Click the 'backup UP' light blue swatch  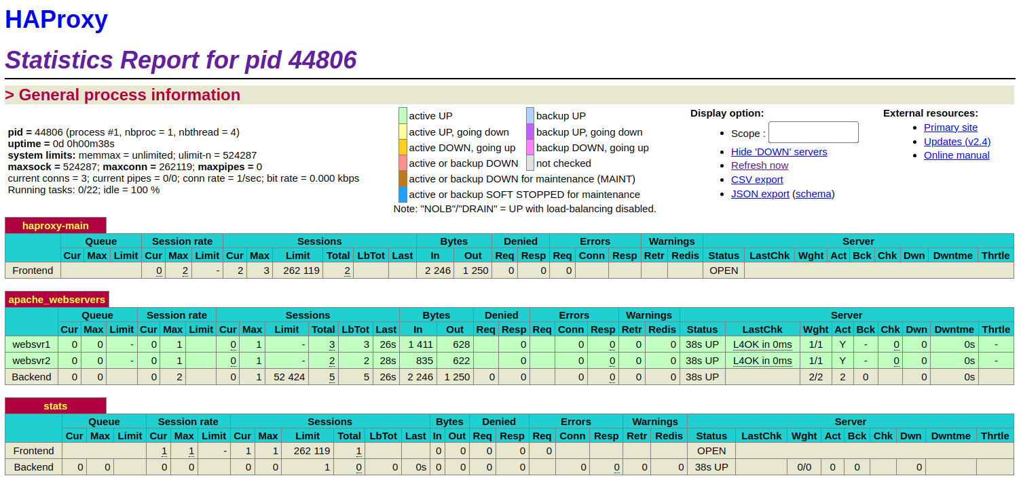coord(530,116)
